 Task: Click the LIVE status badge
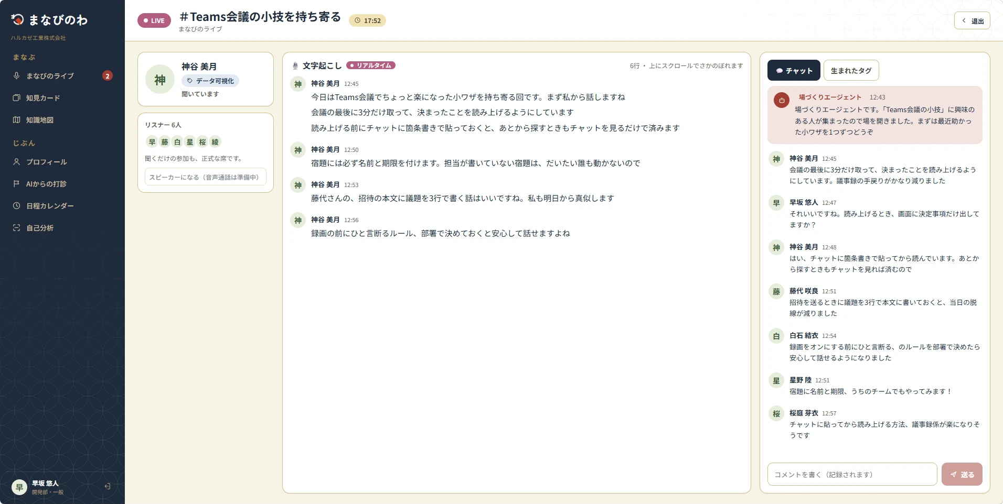tap(154, 20)
